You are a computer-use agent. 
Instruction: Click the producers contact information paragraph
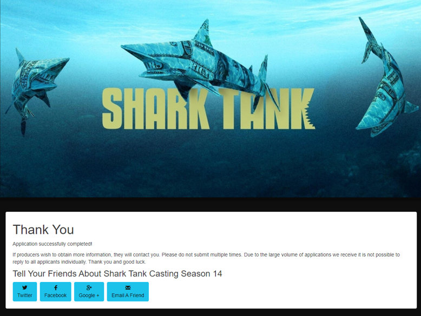206,258
